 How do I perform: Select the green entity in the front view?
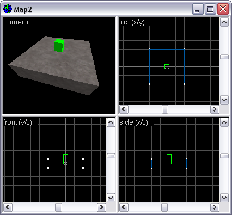65,159
